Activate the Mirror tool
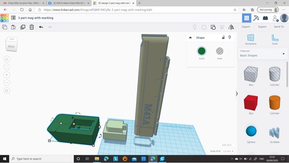The height and width of the screenshot is (163, 289). (x=231, y=27)
